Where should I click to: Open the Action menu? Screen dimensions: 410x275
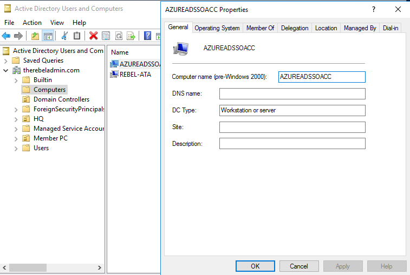click(x=32, y=23)
